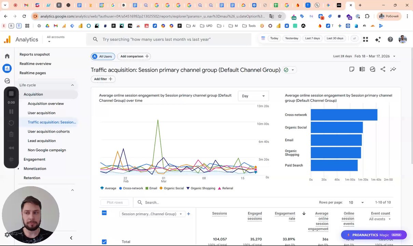Open the Google apps grid icon

[x=366, y=40]
